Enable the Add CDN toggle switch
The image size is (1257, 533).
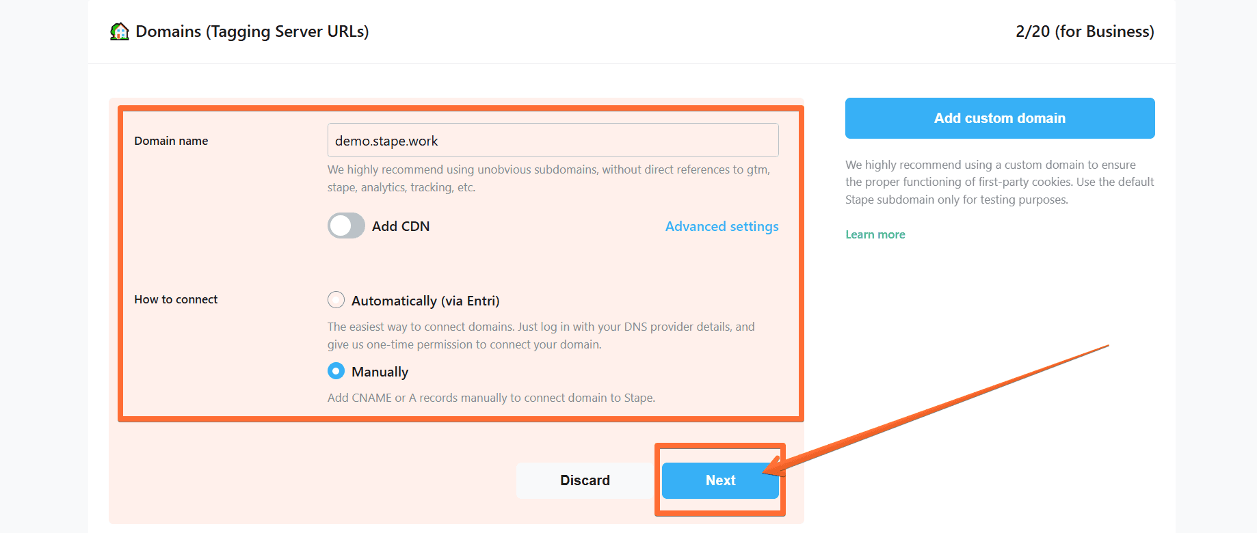coord(346,225)
